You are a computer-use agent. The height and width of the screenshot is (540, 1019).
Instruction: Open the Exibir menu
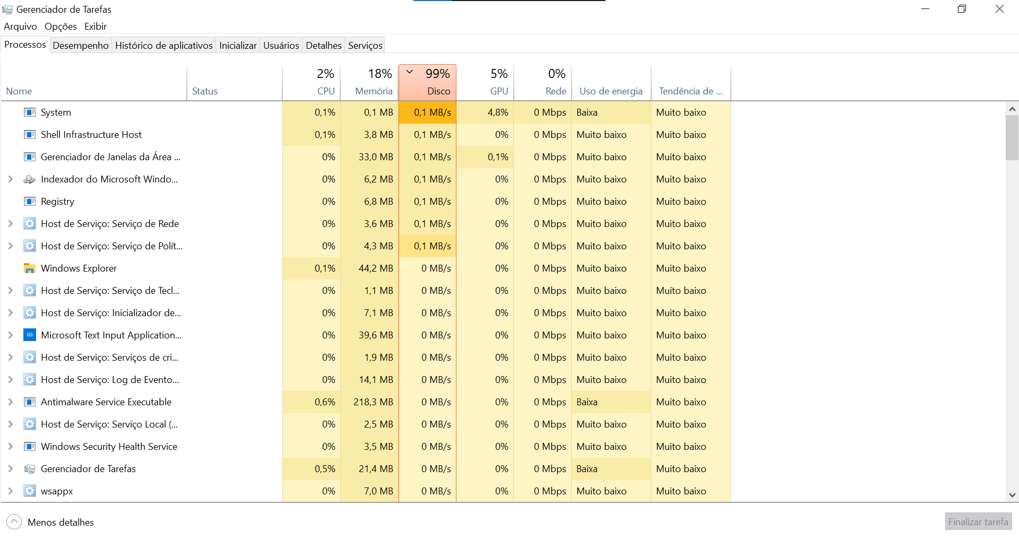[x=96, y=27]
